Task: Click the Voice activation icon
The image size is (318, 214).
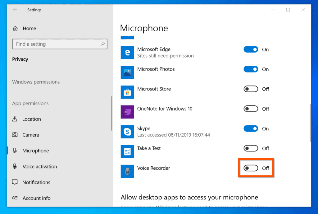Action: point(15,166)
